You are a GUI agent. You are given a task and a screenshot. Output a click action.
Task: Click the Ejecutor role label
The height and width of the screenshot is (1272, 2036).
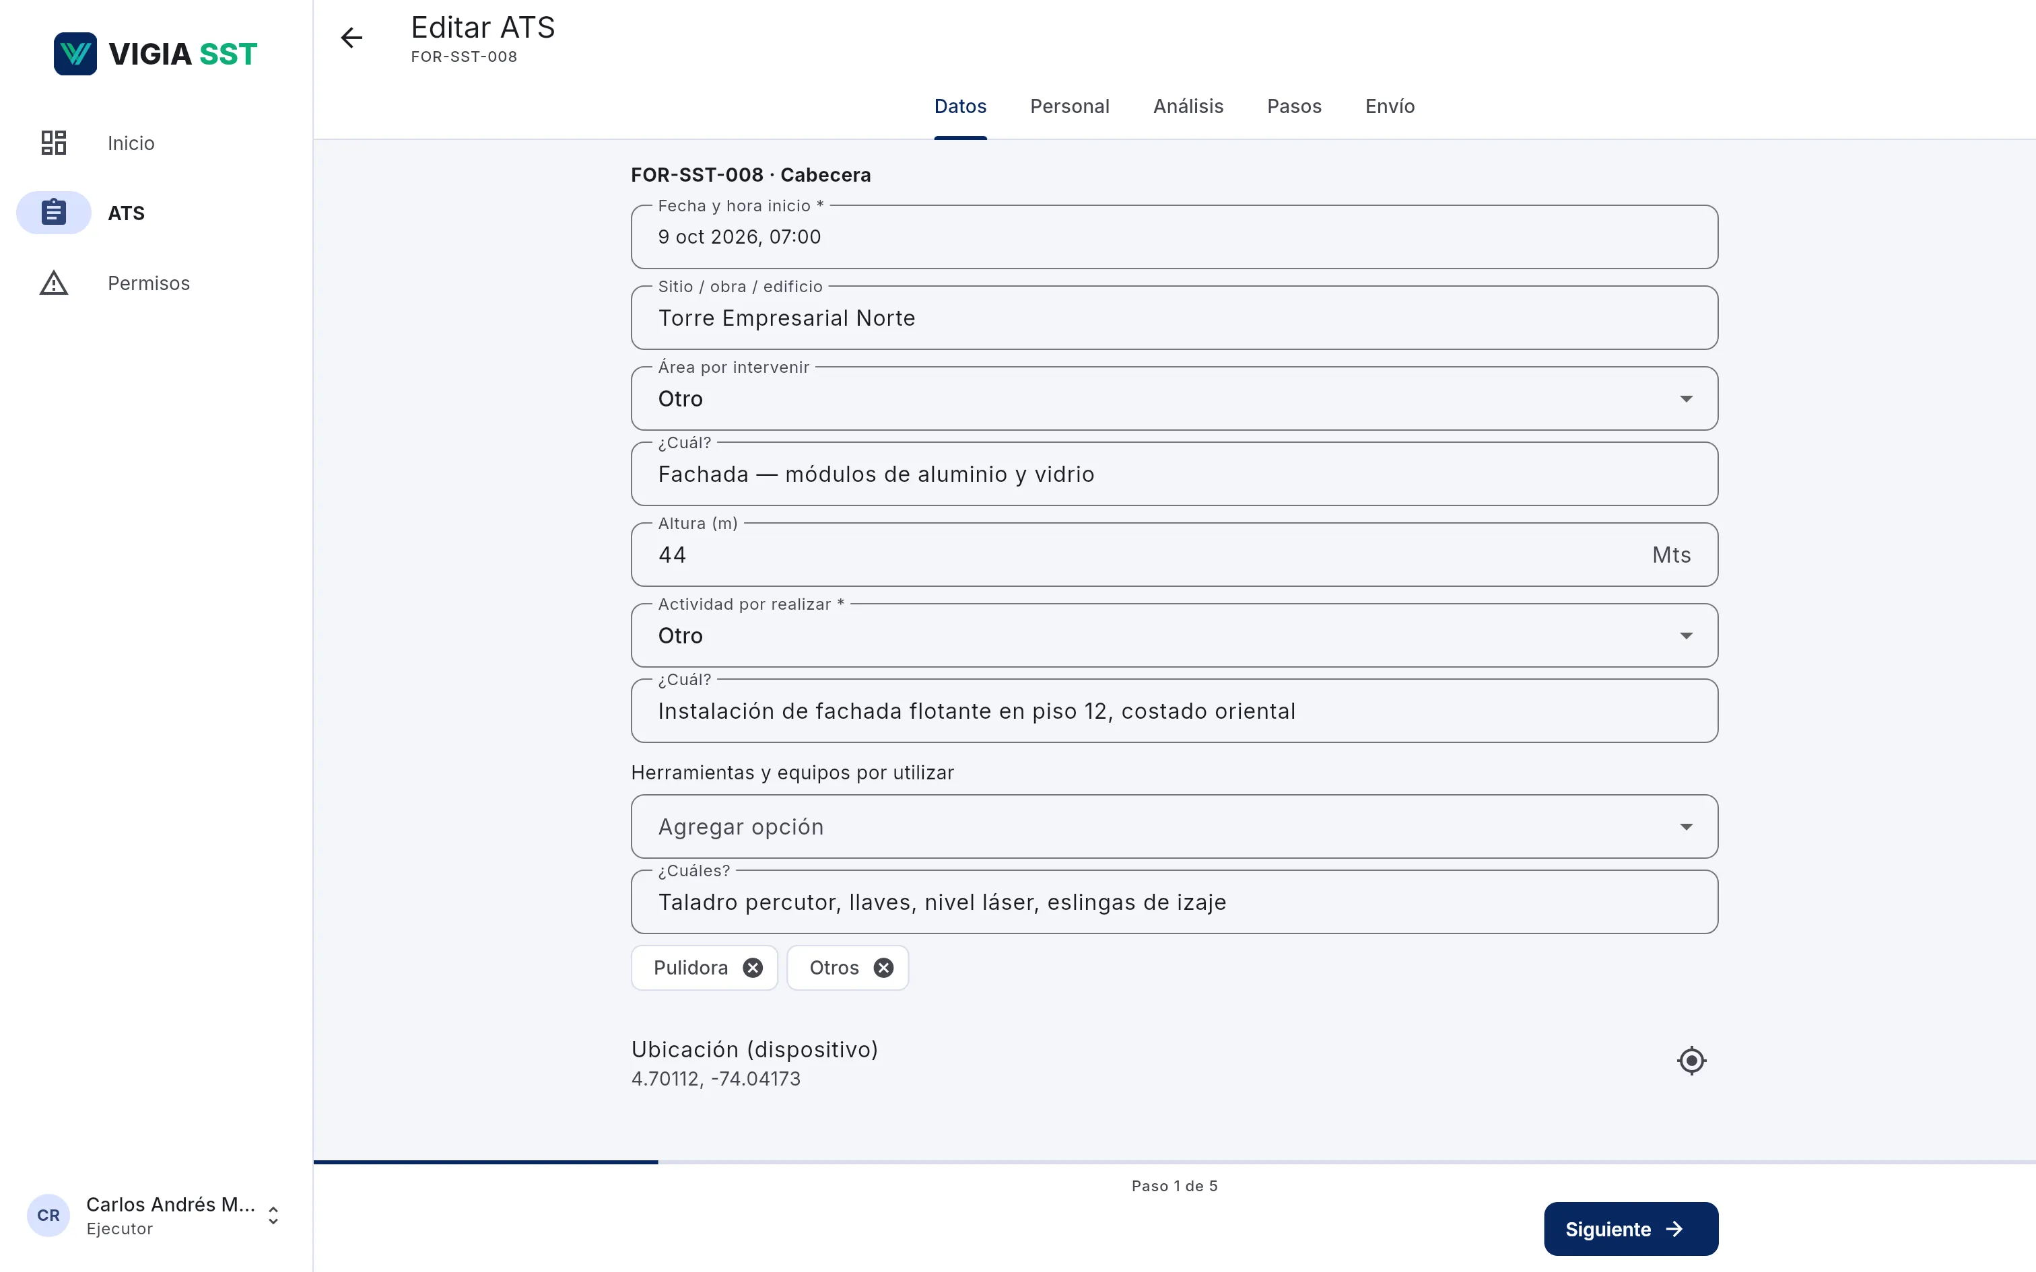coord(119,1229)
